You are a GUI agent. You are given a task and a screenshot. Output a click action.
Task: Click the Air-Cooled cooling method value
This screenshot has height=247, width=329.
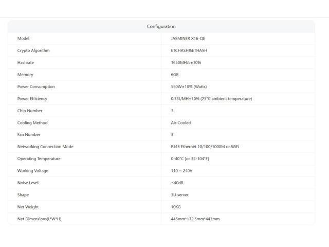(x=181, y=122)
